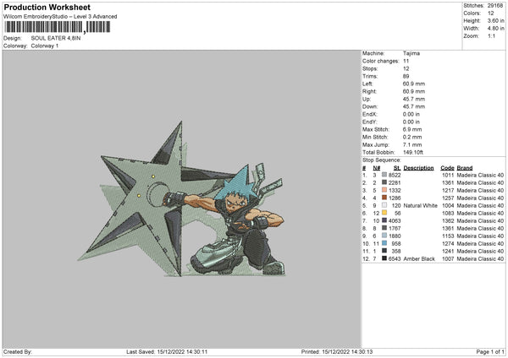Click the 'Right:' measurement label
The width and height of the screenshot is (508, 358).
(x=369, y=91)
